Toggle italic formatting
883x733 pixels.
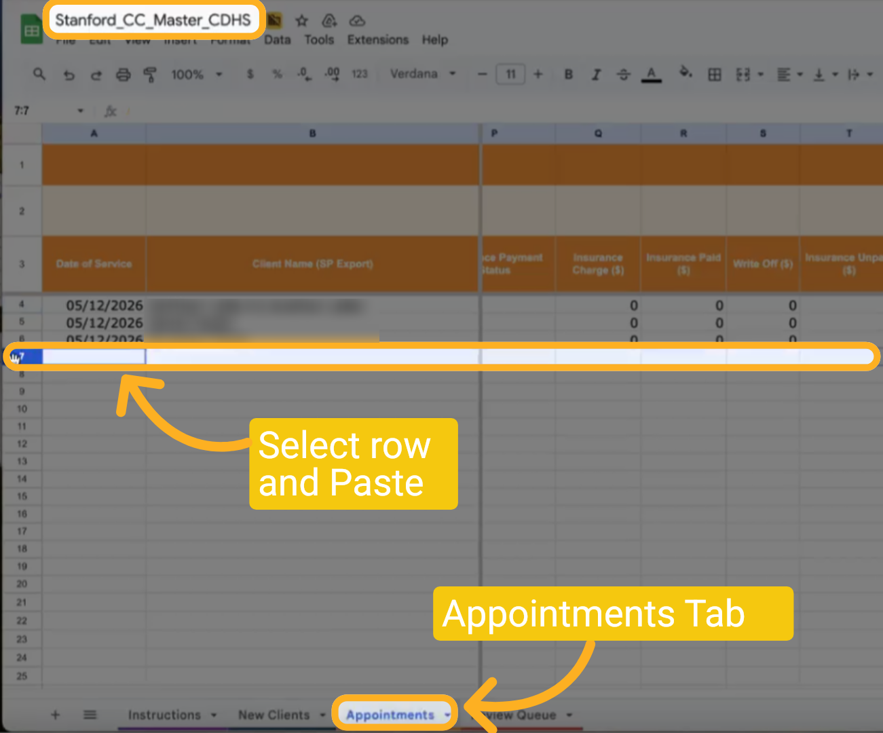tap(596, 74)
